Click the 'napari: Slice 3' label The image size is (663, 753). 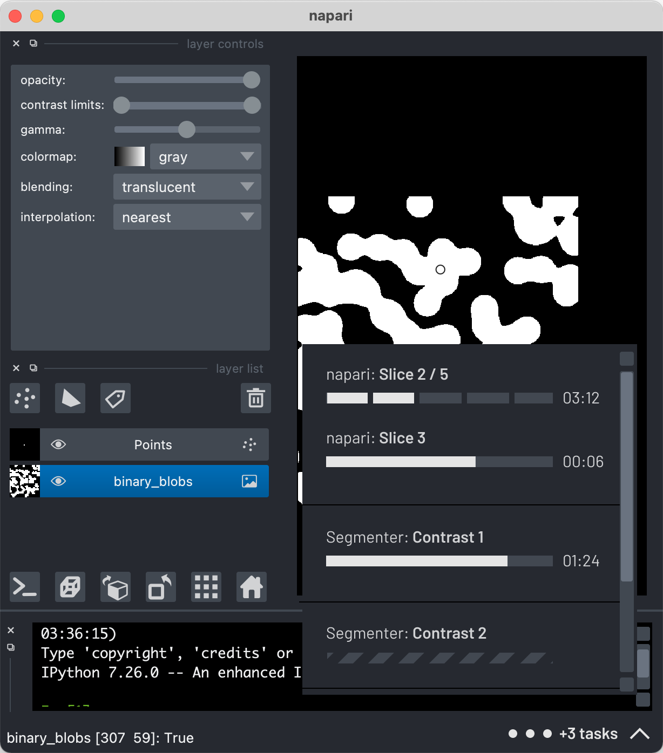point(376,438)
